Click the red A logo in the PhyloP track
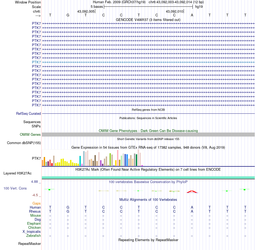This screenshot has width=255, height=250. pyautogui.click(x=192, y=192)
